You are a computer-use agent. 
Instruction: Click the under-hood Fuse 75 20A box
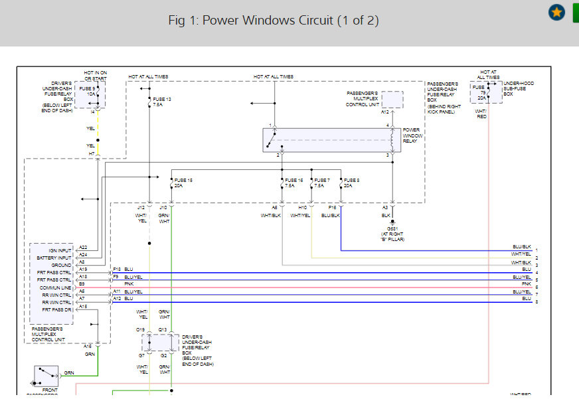pos(487,92)
